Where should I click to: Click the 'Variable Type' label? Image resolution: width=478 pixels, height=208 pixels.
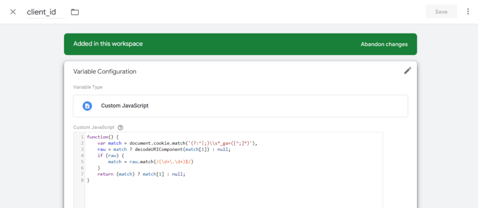(88, 87)
